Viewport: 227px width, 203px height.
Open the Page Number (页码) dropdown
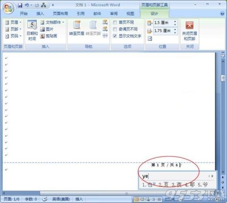tap(13, 36)
